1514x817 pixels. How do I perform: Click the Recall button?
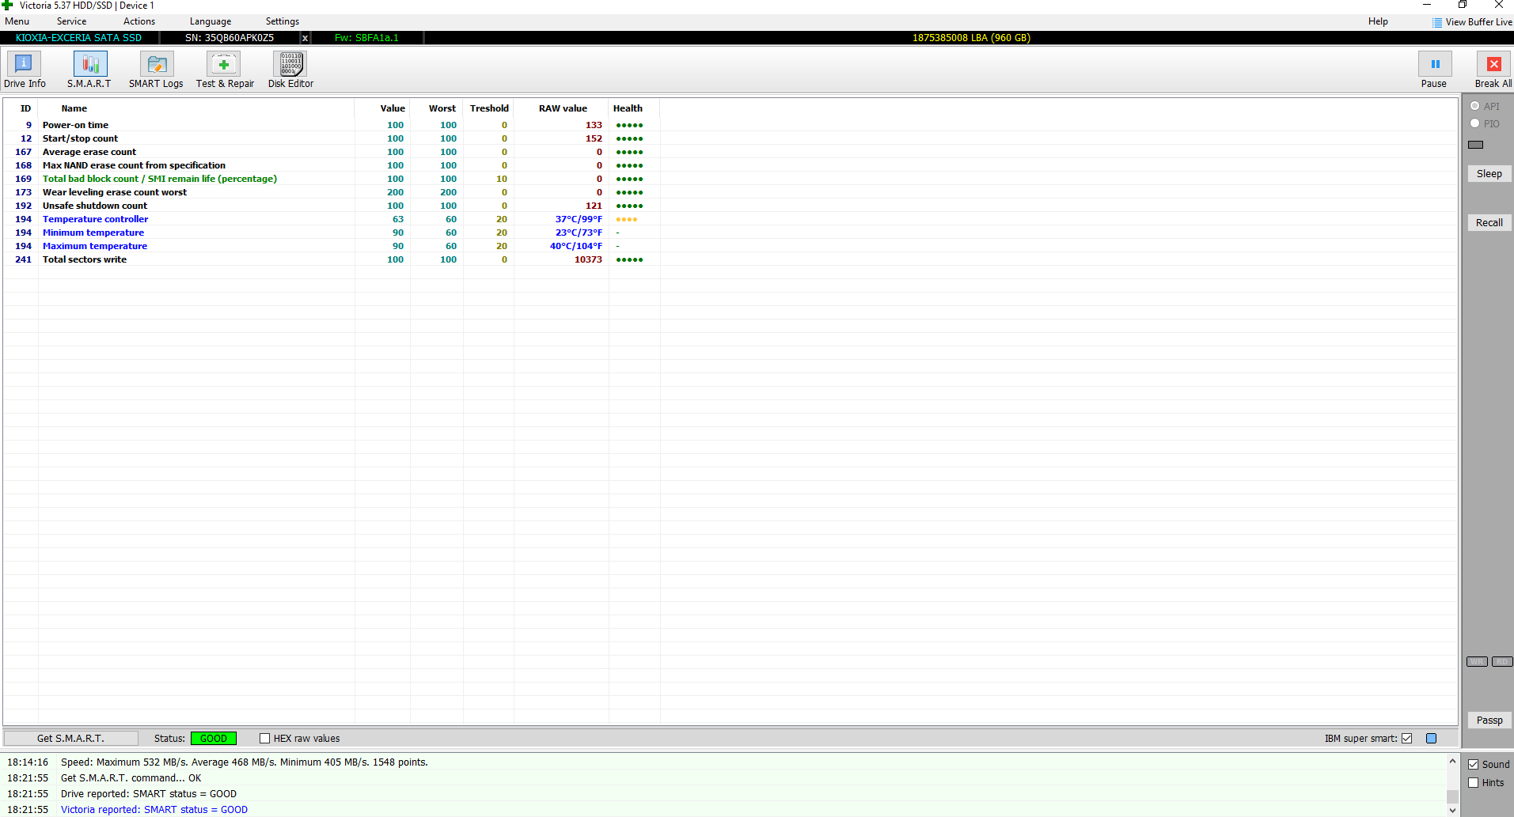click(1489, 223)
